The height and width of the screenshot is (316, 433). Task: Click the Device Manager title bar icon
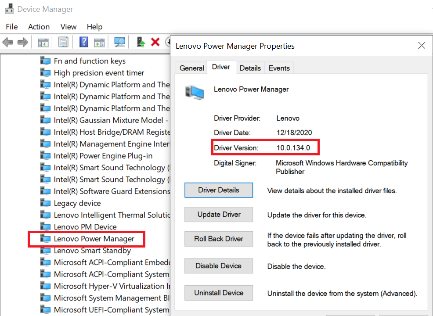[9, 9]
